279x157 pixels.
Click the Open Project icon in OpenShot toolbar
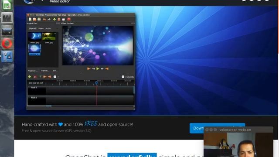(x=34, y=19)
